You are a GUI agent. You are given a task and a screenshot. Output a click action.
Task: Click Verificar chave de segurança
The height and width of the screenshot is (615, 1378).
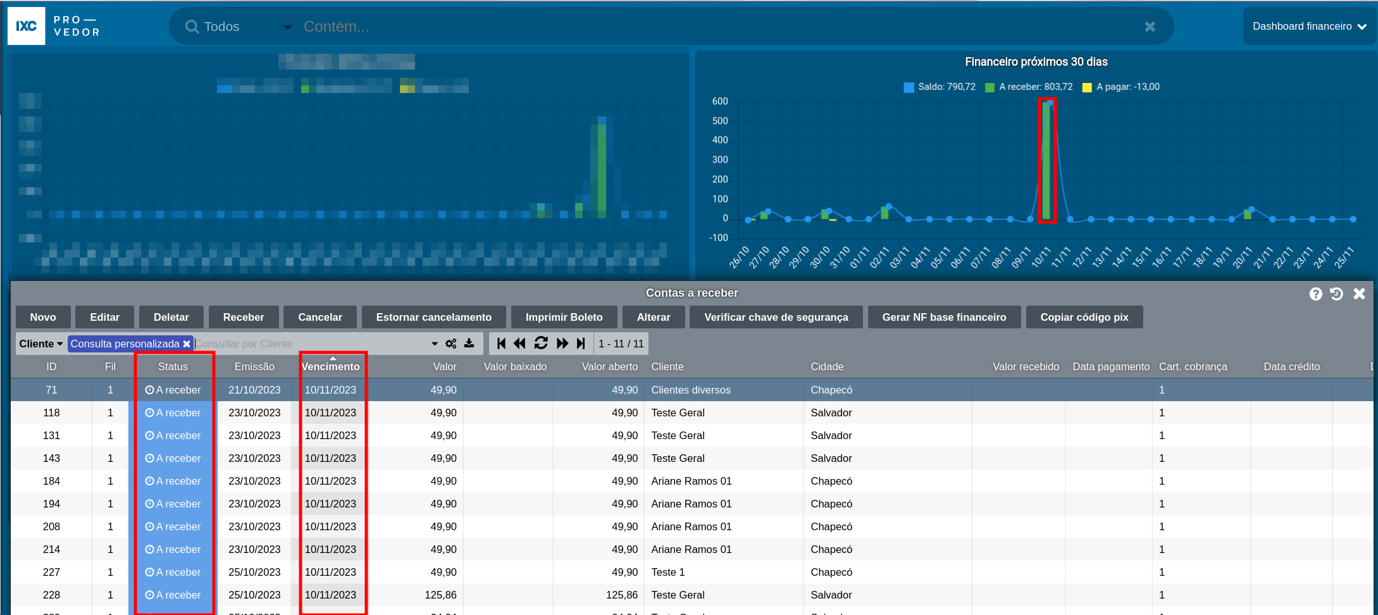(776, 317)
